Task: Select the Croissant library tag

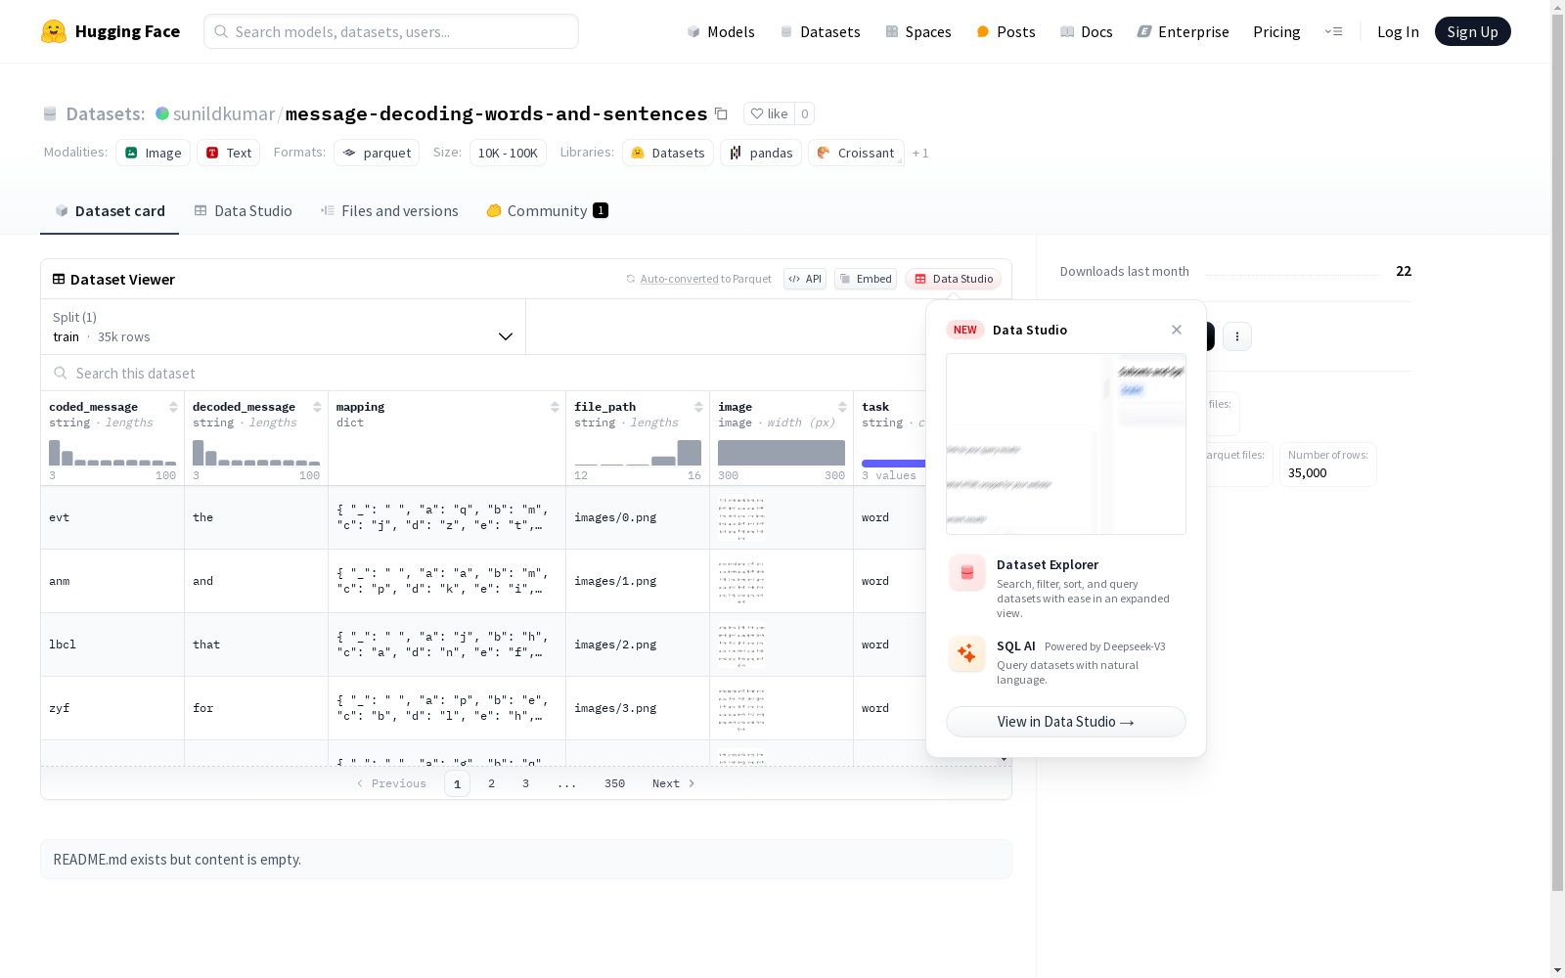Action: tap(856, 153)
